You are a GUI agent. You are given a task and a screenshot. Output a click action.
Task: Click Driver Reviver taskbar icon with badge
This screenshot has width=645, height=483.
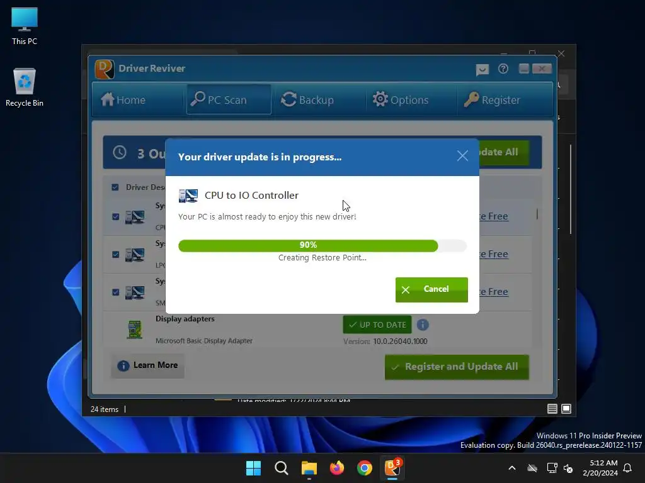(x=392, y=467)
